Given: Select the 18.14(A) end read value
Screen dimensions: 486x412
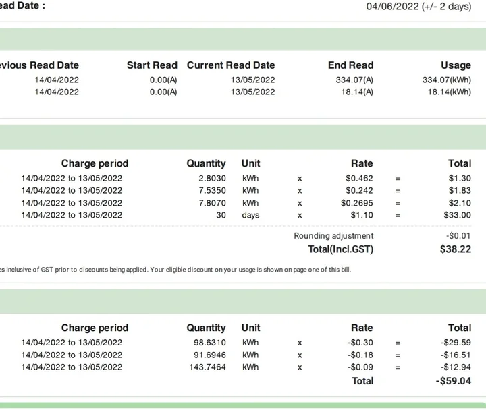Looking at the screenshot, I should [357, 92].
